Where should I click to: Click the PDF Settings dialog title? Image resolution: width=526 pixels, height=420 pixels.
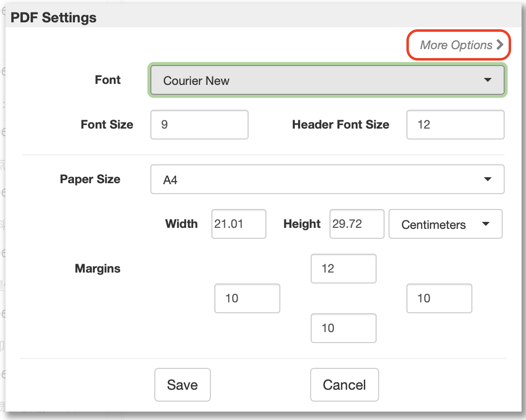click(x=54, y=17)
